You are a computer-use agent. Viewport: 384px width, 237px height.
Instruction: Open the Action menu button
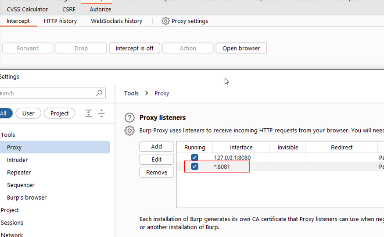tap(188, 48)
